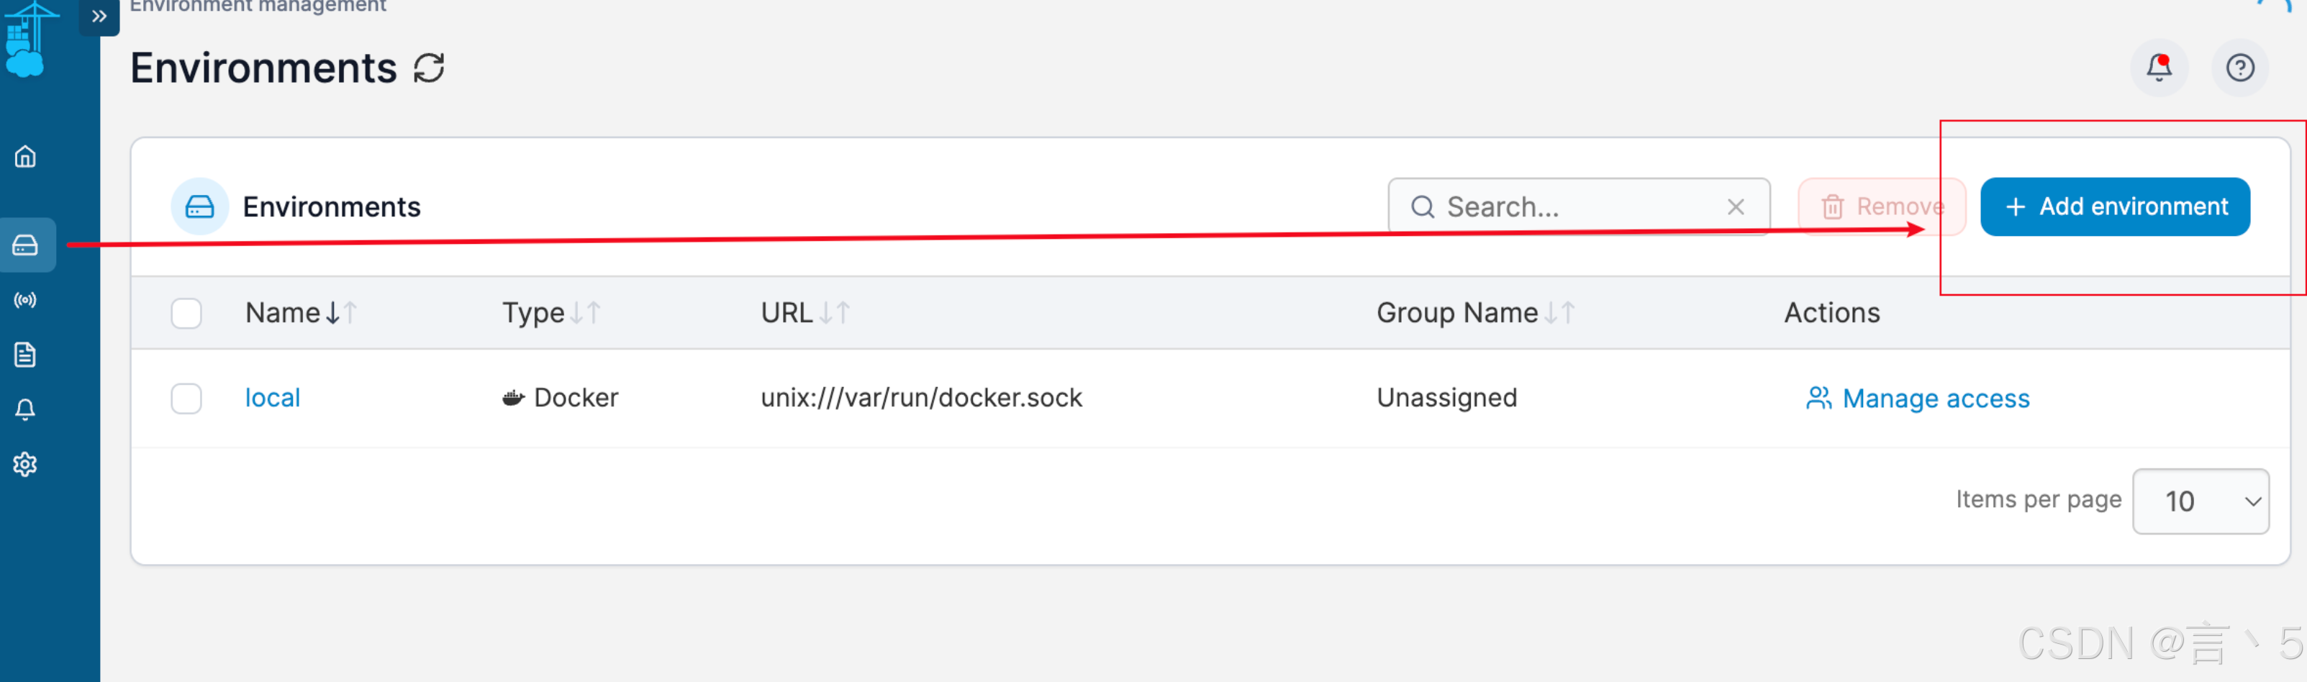
Task: Click the Environments panel drive icon
Action: [200, 206]
